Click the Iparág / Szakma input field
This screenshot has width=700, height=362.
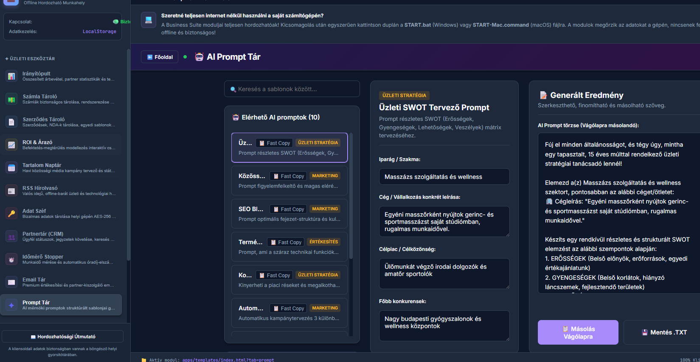coord(444,177)
